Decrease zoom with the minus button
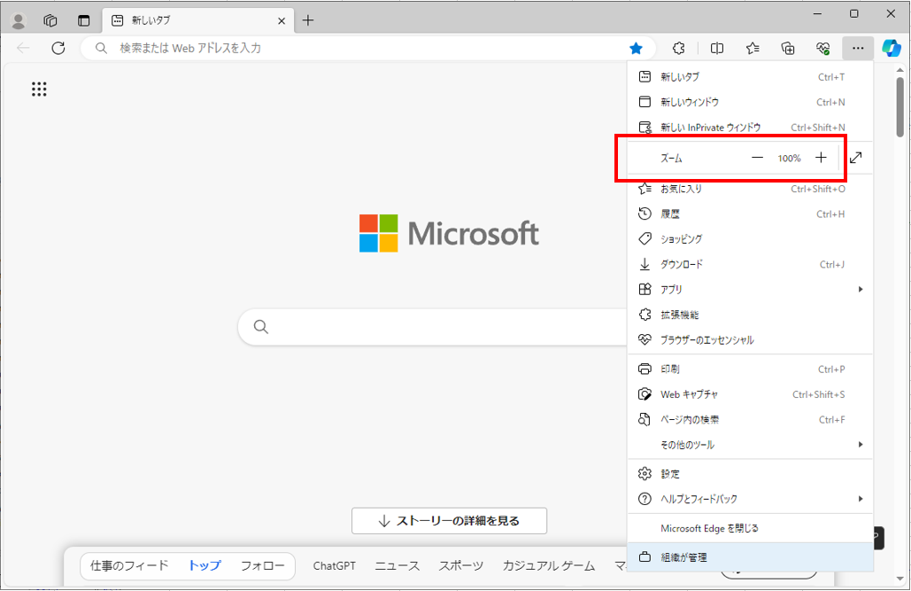This screenshot has width=911, height=591. (757, 158)
